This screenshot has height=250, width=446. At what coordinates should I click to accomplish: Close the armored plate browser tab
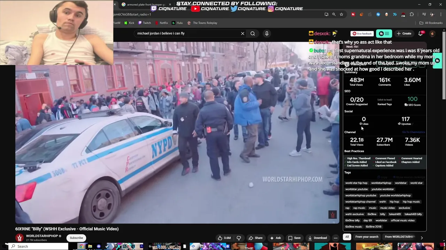point(170,5)
